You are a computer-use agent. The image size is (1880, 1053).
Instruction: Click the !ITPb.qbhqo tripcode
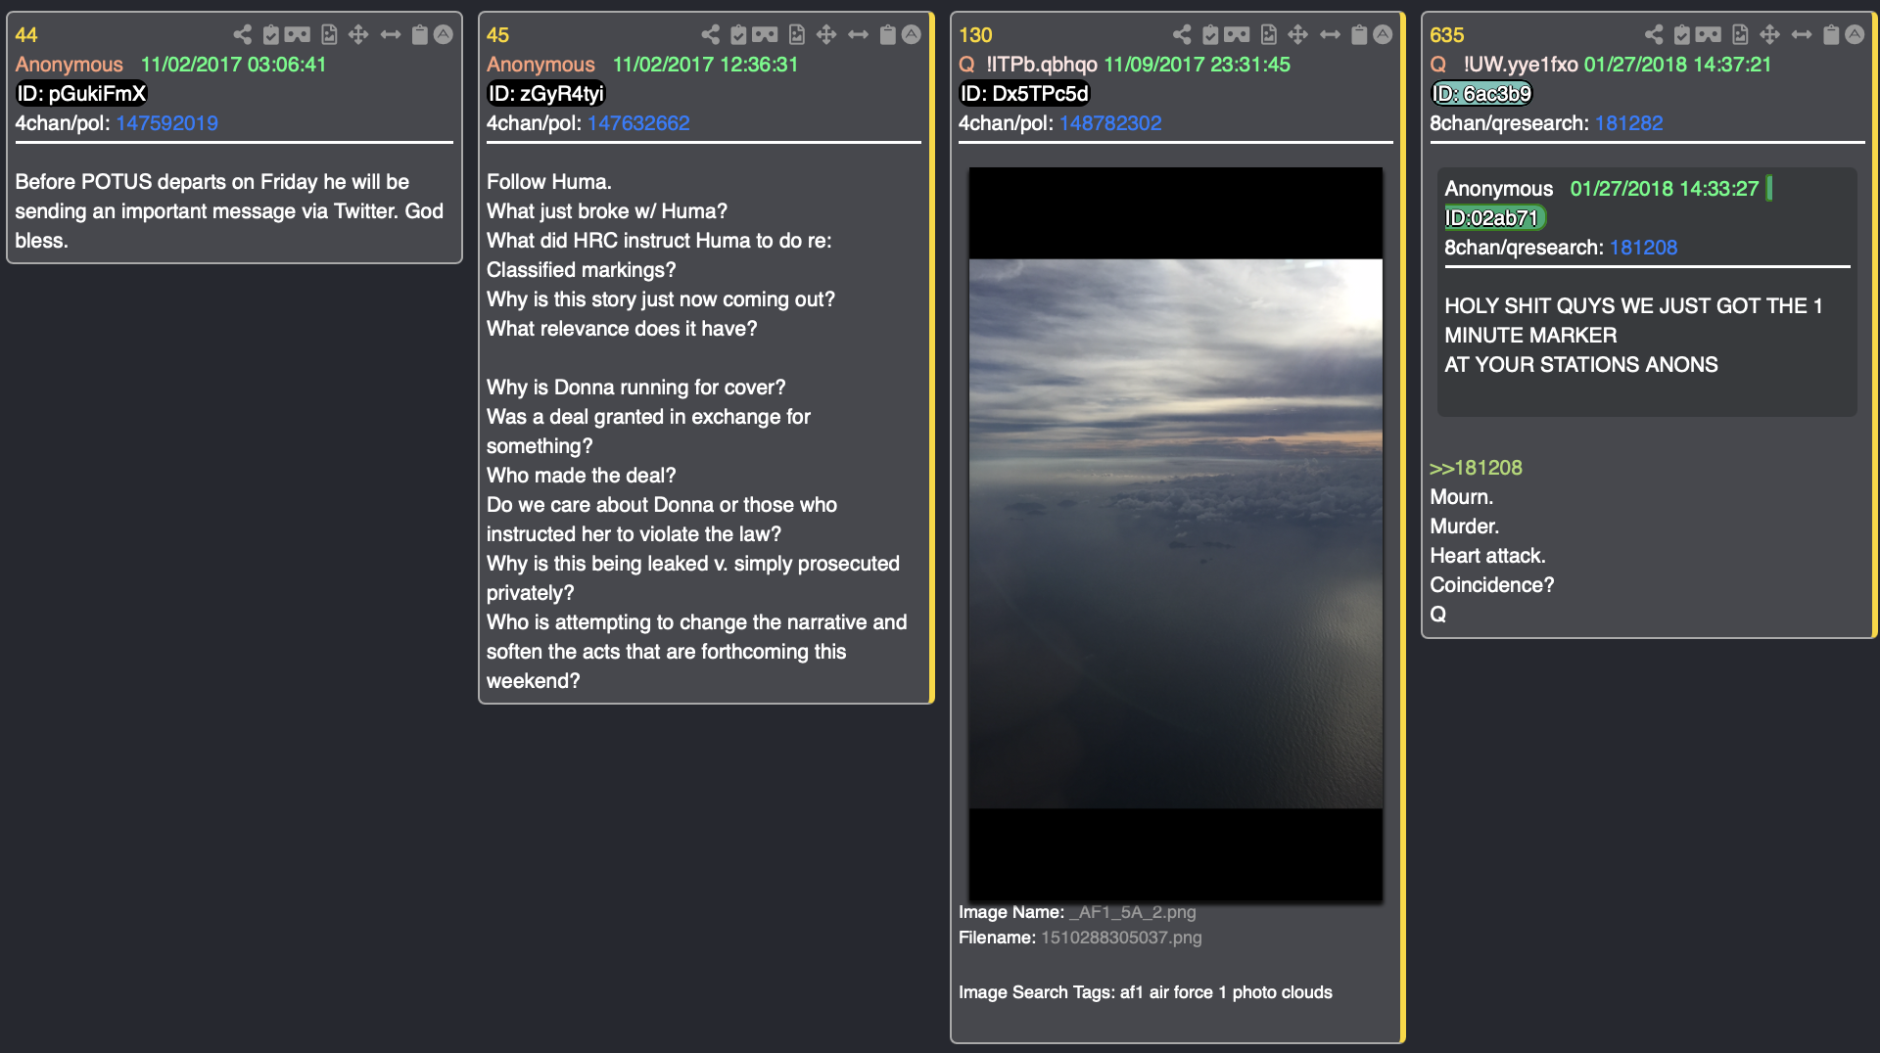point(1041,65)
